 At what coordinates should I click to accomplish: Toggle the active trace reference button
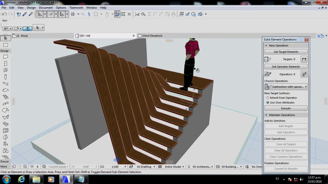coord(117,14)
